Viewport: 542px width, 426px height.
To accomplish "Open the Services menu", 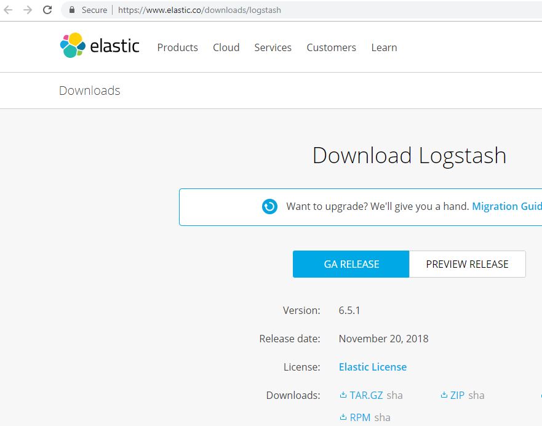I will [273, 47].
